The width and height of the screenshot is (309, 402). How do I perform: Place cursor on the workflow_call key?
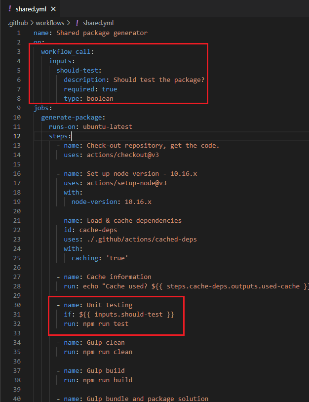(67, 51)
